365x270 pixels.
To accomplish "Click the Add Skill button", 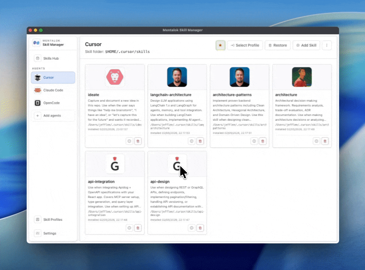I will click(306, 45).
